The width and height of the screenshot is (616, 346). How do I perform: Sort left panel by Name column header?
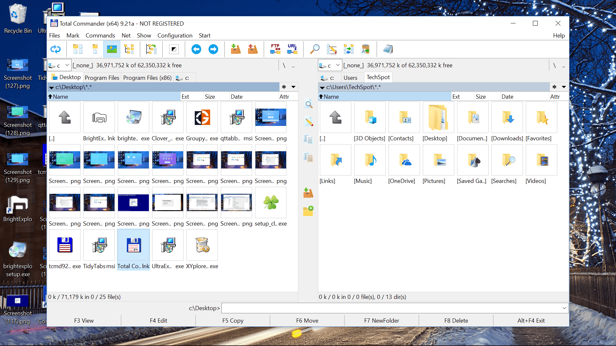tap(114, 97)
